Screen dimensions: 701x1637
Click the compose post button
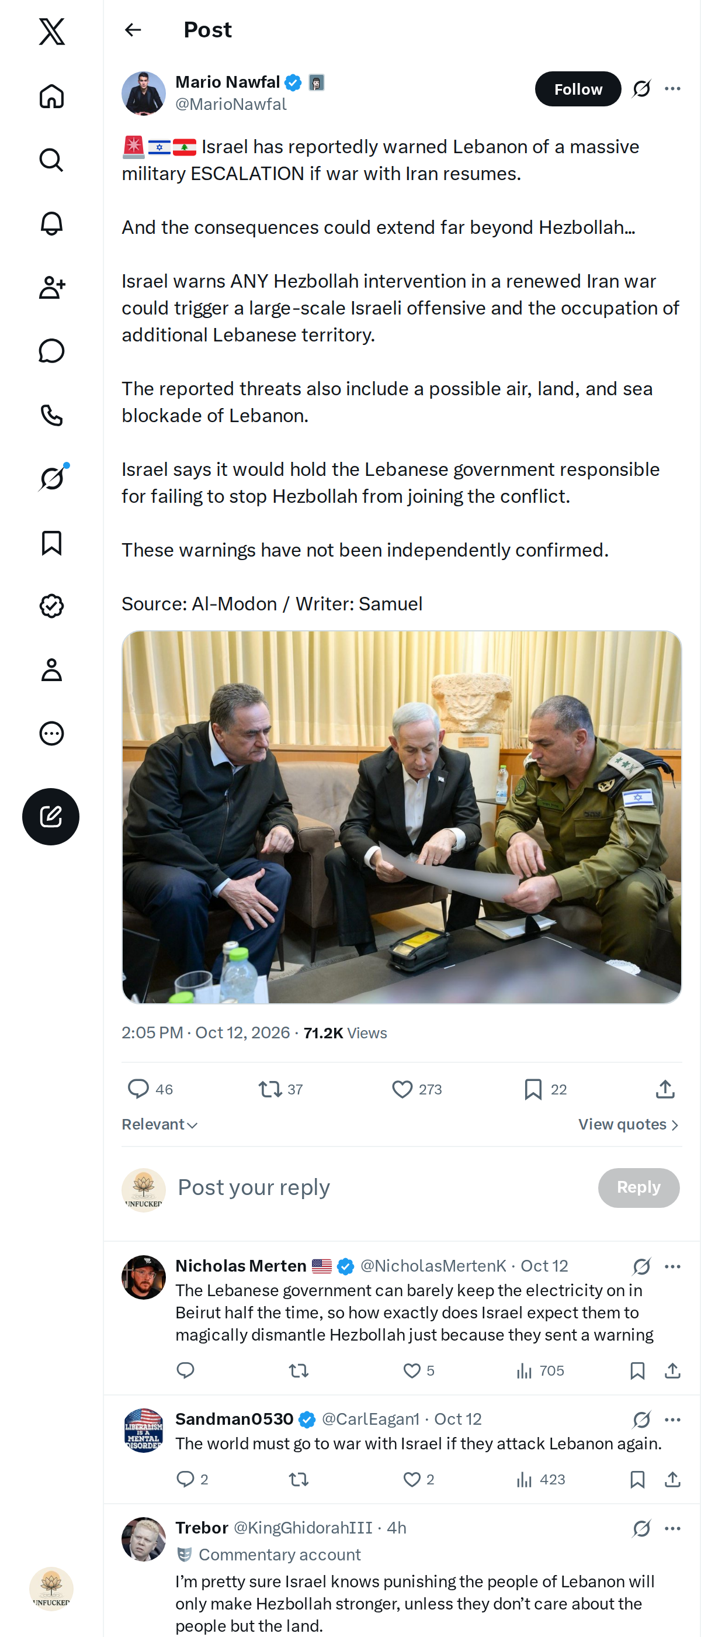51,817
